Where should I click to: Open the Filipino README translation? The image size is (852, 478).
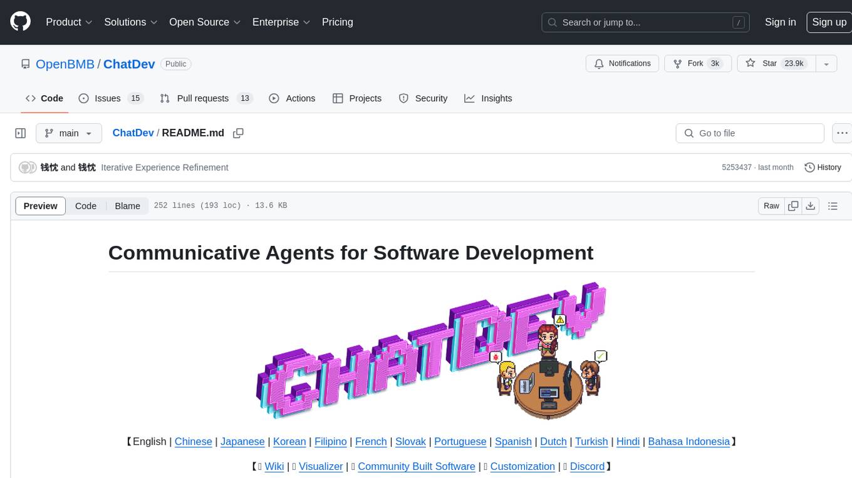[x=331, y=442]
